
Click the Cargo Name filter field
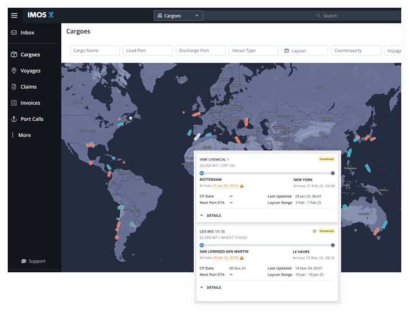[x=95, y=51]
